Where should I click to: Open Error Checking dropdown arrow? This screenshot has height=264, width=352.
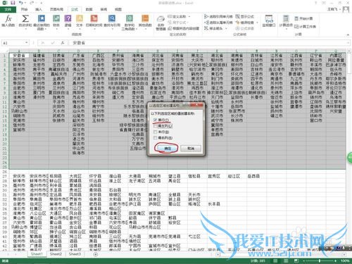tap(257, 23)
